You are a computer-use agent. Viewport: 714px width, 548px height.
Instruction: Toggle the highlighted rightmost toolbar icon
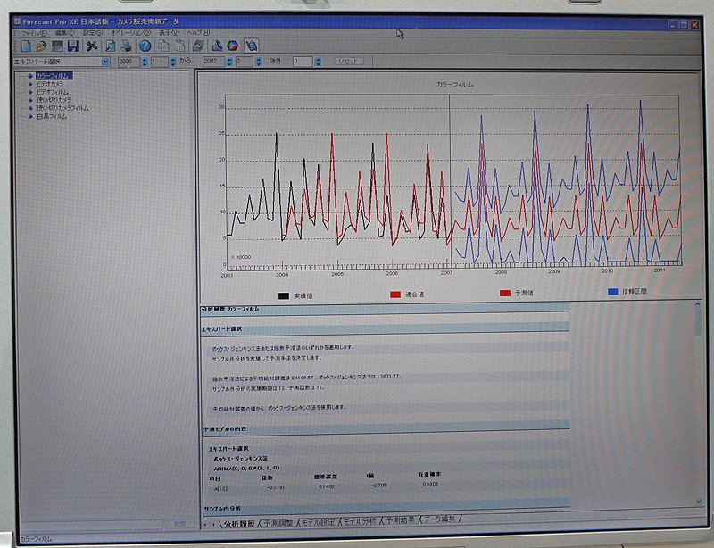pyautogui.click(x=252, y=46)
